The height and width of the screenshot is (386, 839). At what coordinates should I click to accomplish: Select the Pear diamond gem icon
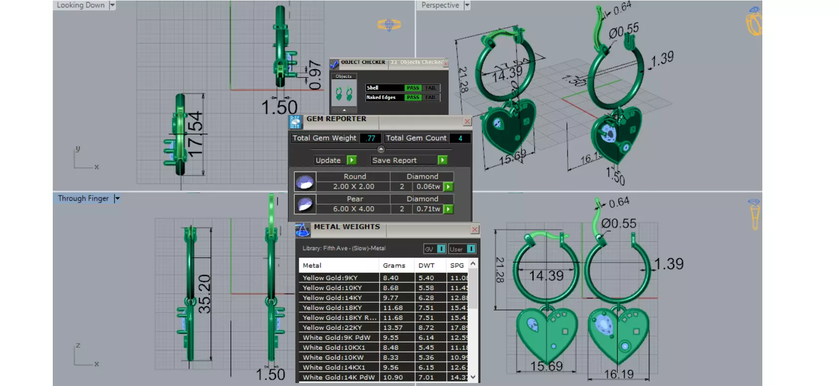click(305, 204)
